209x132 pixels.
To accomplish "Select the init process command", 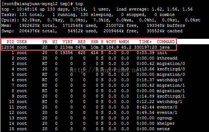I will click(162, 53).
